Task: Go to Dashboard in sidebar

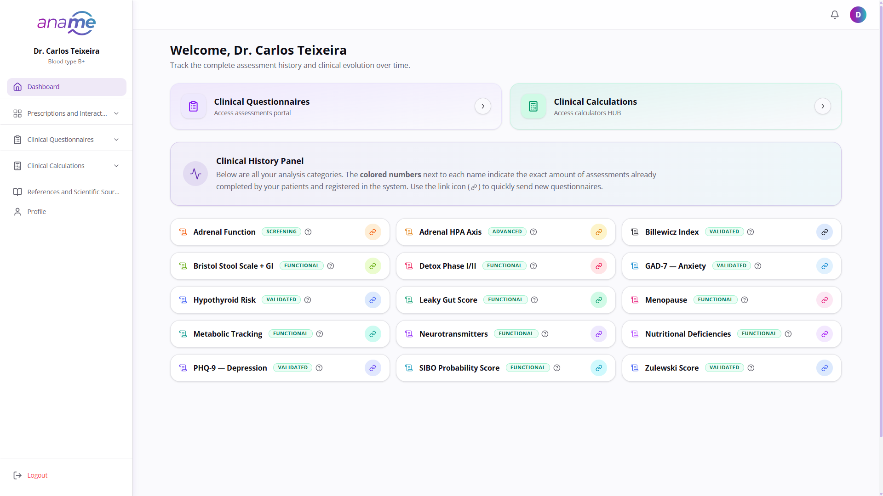Action: 67,87
